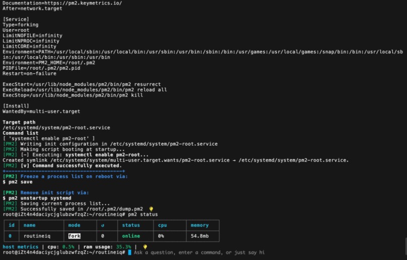This screenshot has height=260, width=407.
Task: Click the '[Service]' section header
Action: click(x=16, y=19)
